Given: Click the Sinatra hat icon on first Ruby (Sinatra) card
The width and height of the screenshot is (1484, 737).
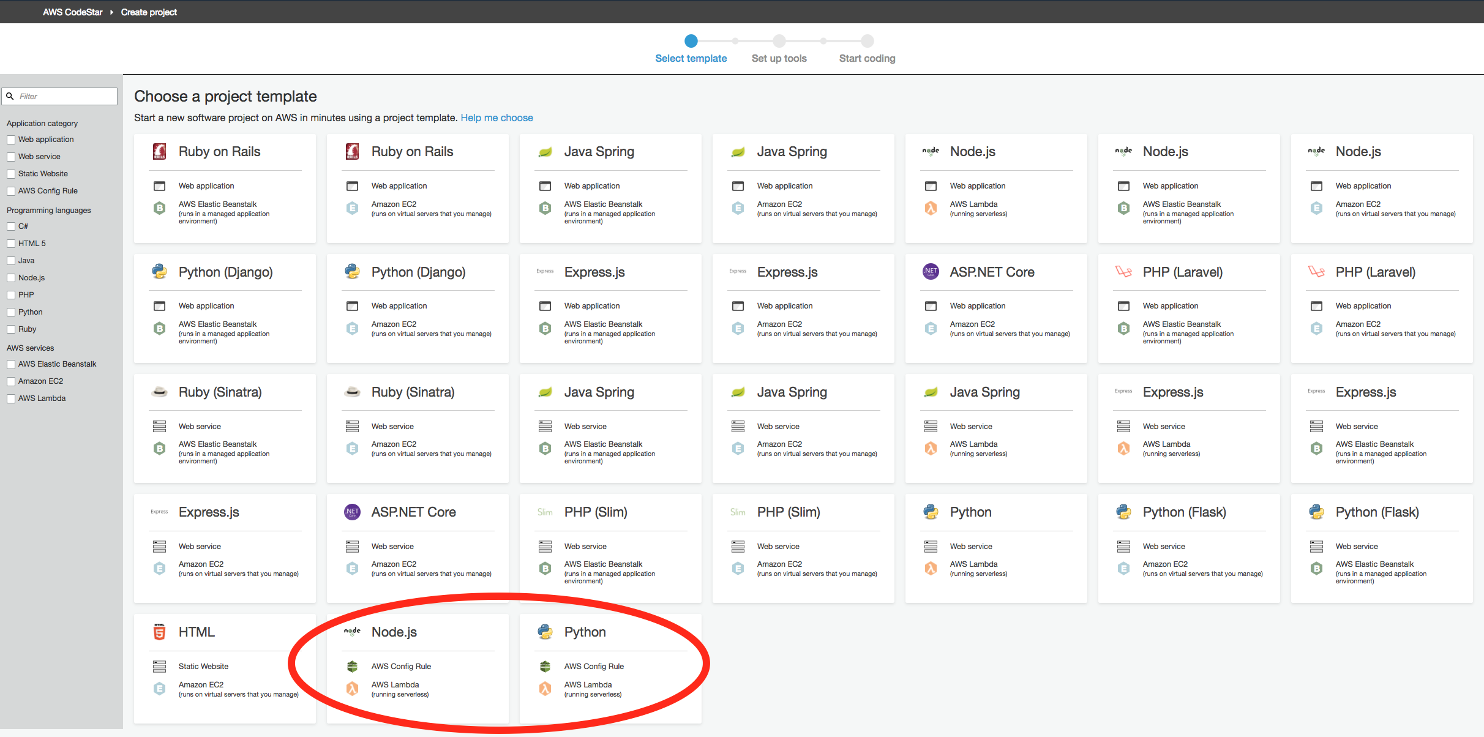Looking at the screenshot, I should (159, 392).
